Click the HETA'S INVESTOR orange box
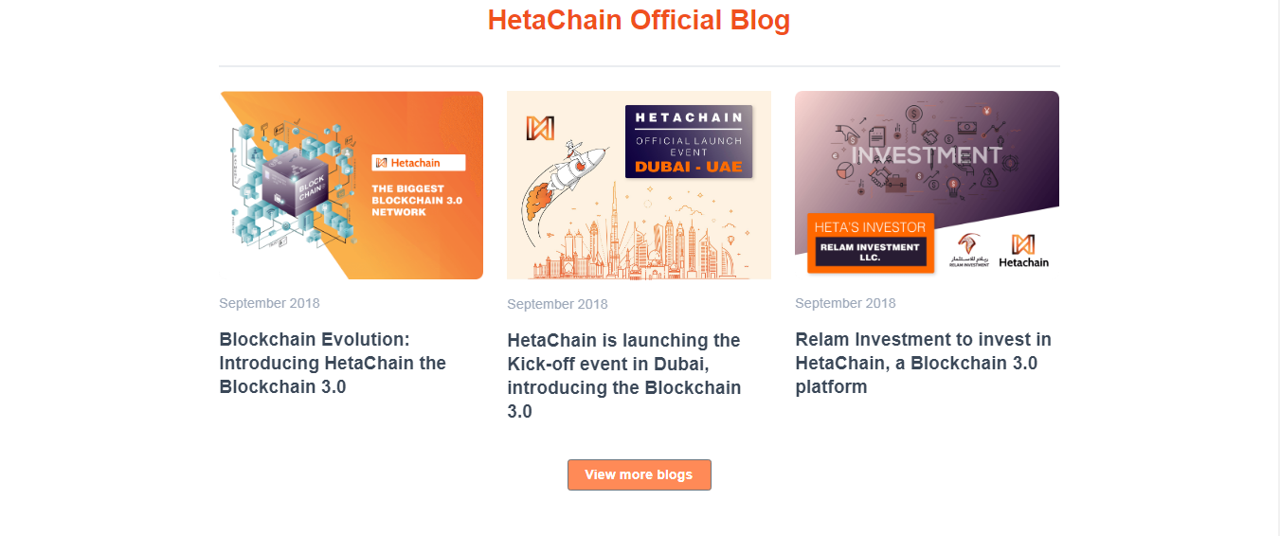 click(871, 242)
